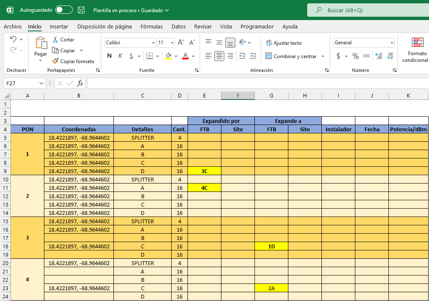This screenshot has width=429, height=301.
Task: Select the yellow cell containing 3C
Action: [x=204, y=171]
